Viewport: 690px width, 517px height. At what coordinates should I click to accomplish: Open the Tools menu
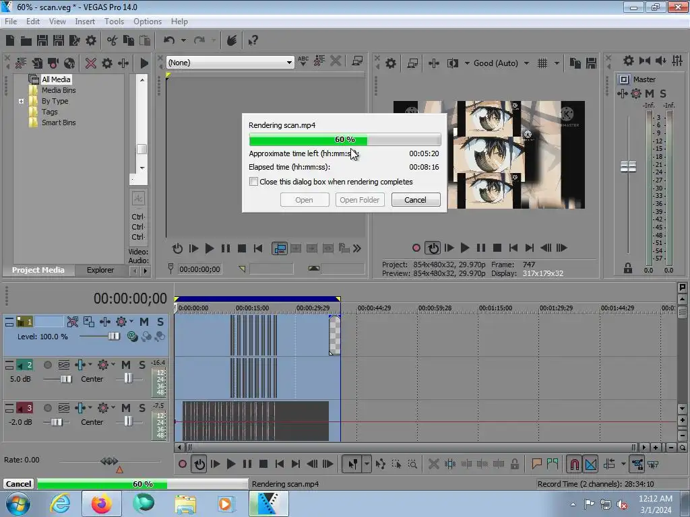114,21
